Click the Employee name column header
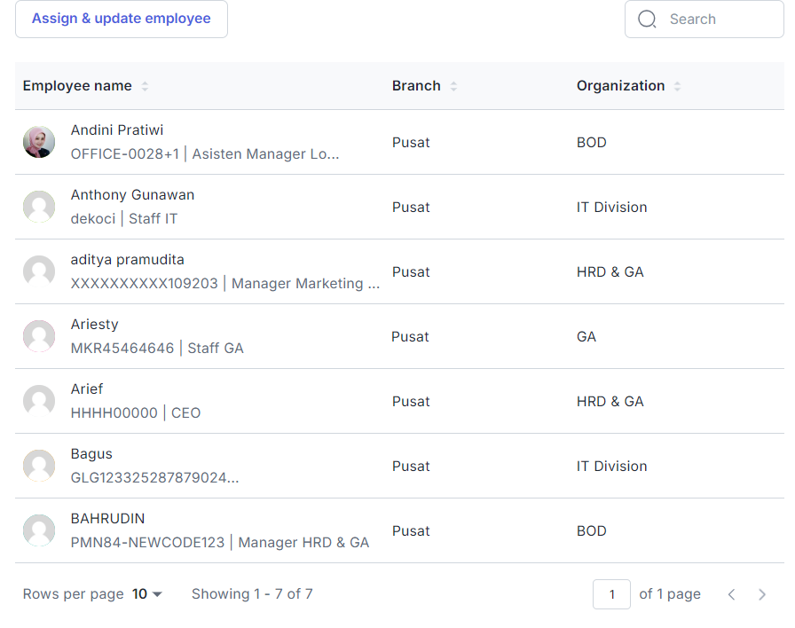This screenshot has height=628, width=795. [x=77, y=86]
